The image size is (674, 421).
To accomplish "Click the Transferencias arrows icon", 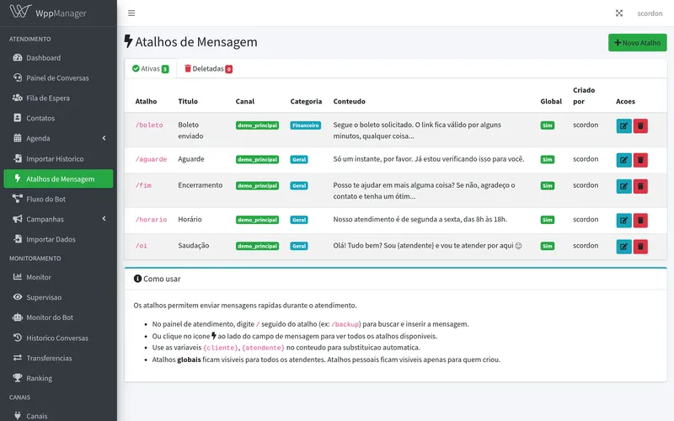I will tap(17, 358).
